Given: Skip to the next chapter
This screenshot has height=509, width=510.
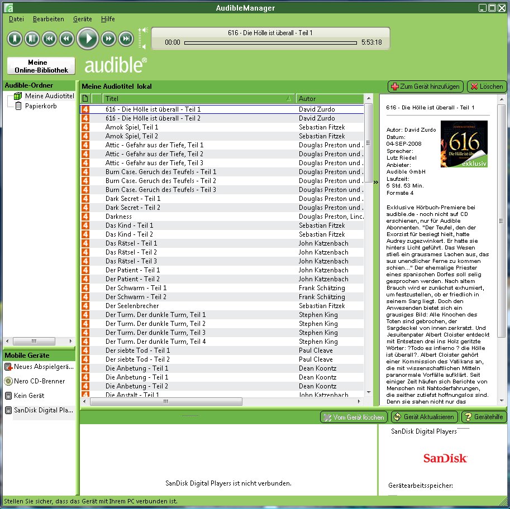Looking at the screenshot, I should coord(126,39).
